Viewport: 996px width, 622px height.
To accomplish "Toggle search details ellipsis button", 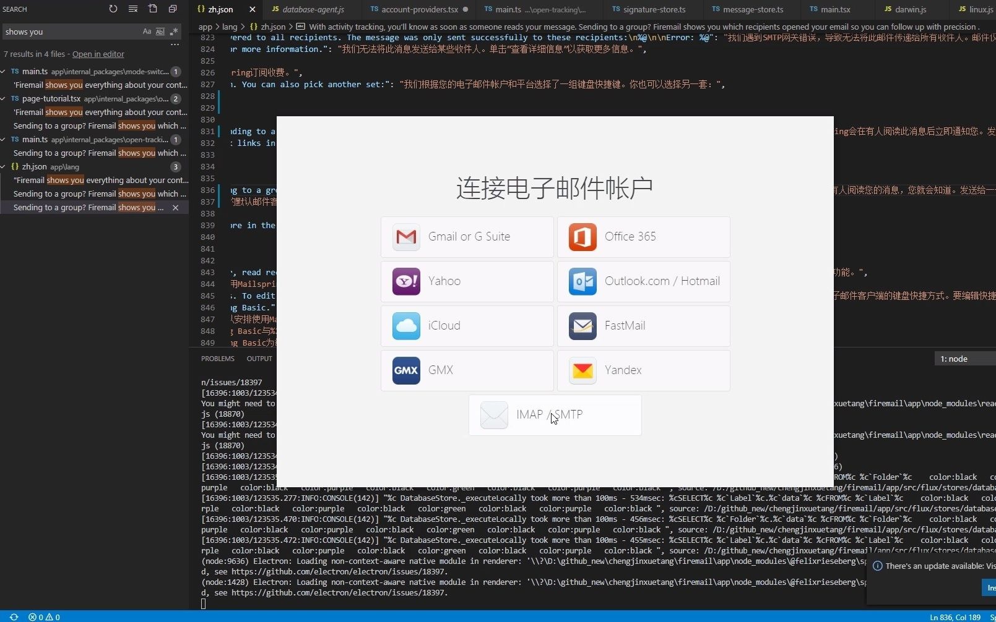I will point(175,45).
